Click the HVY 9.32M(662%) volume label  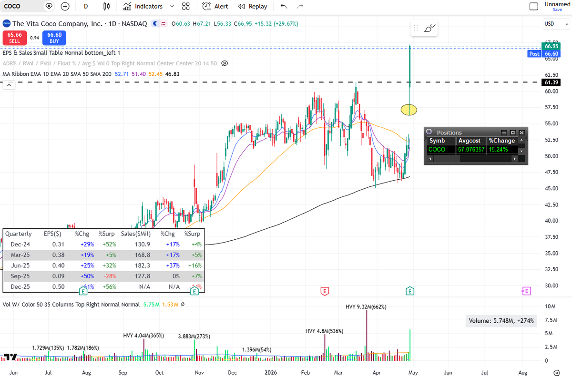(x=366, y=306)
